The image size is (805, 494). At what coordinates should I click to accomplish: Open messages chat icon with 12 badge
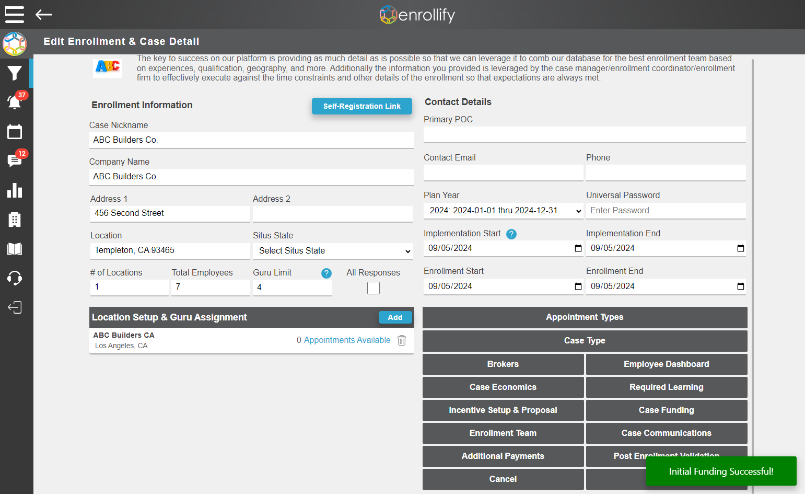(x=15, y=160)
